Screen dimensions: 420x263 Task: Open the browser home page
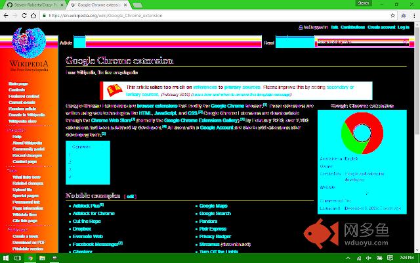[x=33, y=16]
